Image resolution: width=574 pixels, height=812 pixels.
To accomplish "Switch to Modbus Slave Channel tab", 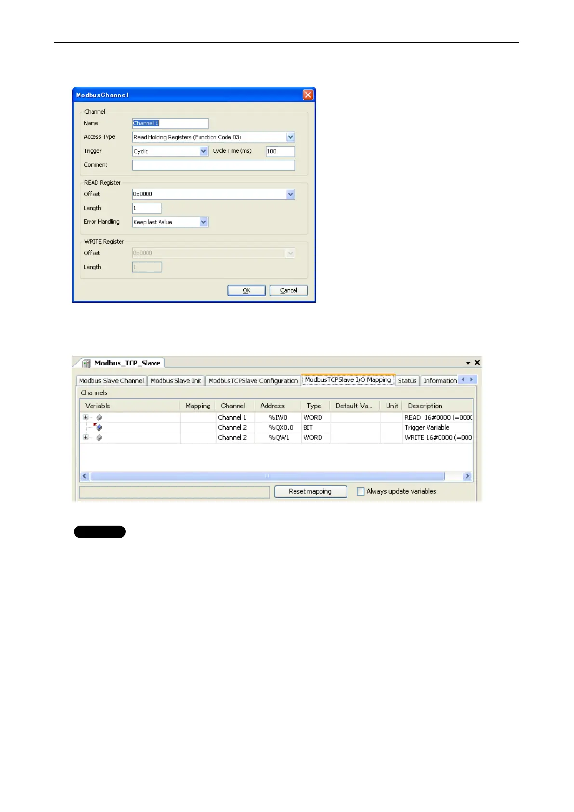I will (x=111, y=381).
